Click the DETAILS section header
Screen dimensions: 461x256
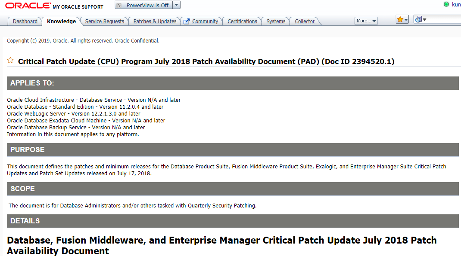click(233, 221)
